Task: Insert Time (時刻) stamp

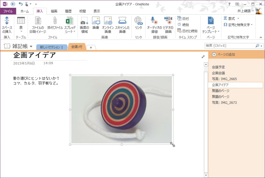Action: click(183, 25)
